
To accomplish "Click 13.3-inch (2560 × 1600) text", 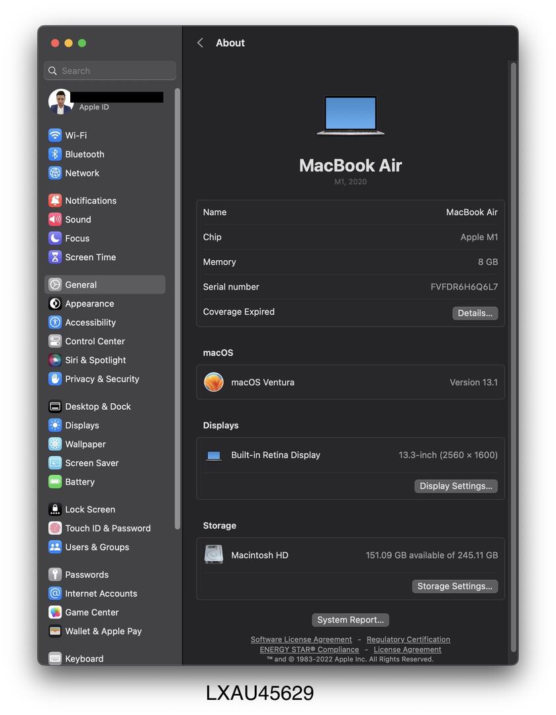I will pos(448,455).
